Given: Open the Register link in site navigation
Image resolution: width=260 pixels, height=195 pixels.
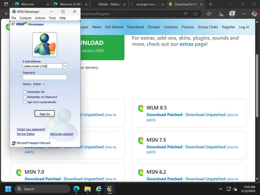Looking at the screenshot, I should pos(229,27).
